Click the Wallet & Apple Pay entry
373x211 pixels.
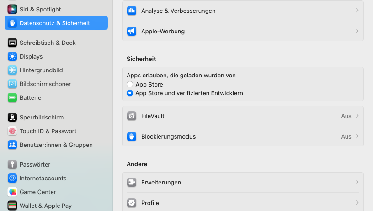[x=45, y=206]
